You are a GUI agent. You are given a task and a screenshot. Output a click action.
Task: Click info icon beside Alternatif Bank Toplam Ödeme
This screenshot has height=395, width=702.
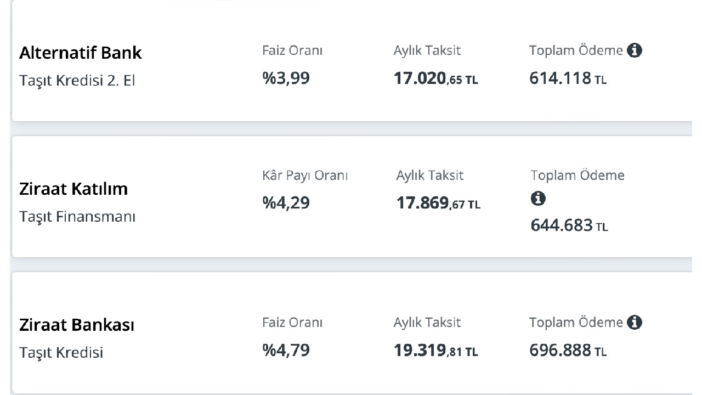point(635,50)
